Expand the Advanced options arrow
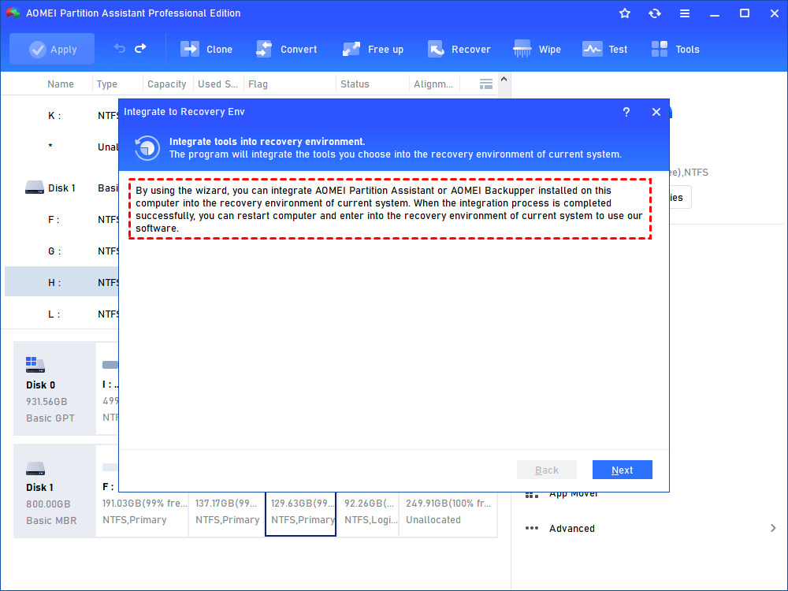Image resolution: width=788 pixels, height=591 pixels. click(773, 528)
